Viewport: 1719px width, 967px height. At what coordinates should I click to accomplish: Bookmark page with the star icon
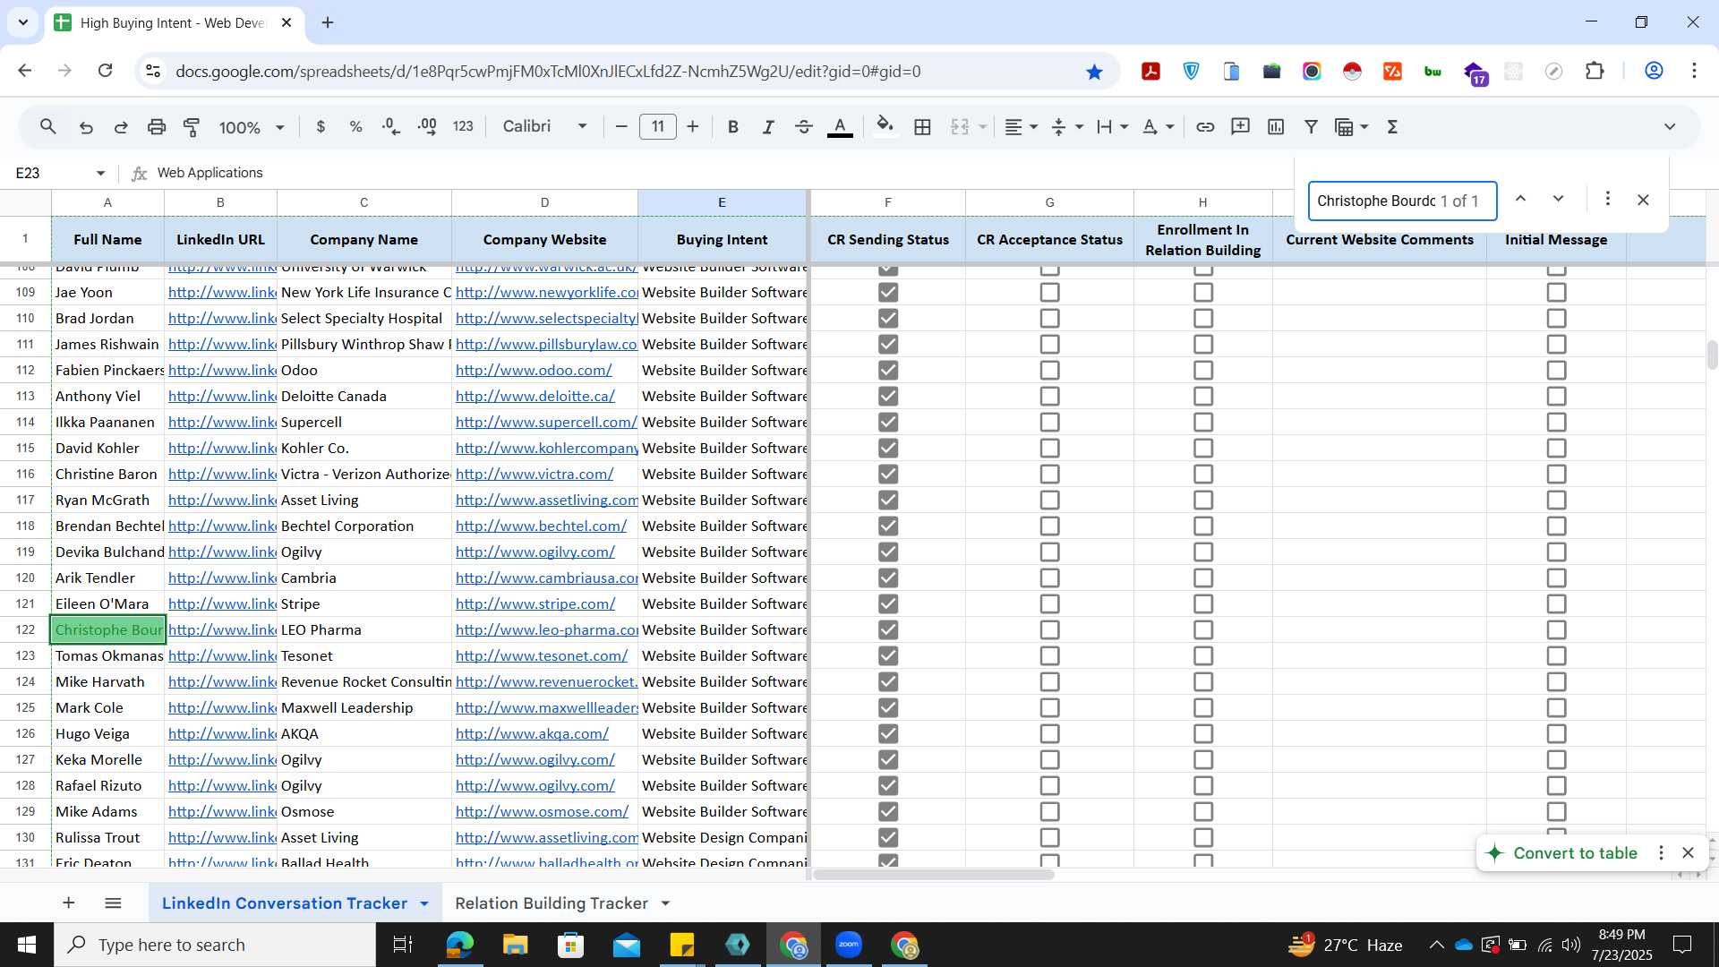(1094, 72)
